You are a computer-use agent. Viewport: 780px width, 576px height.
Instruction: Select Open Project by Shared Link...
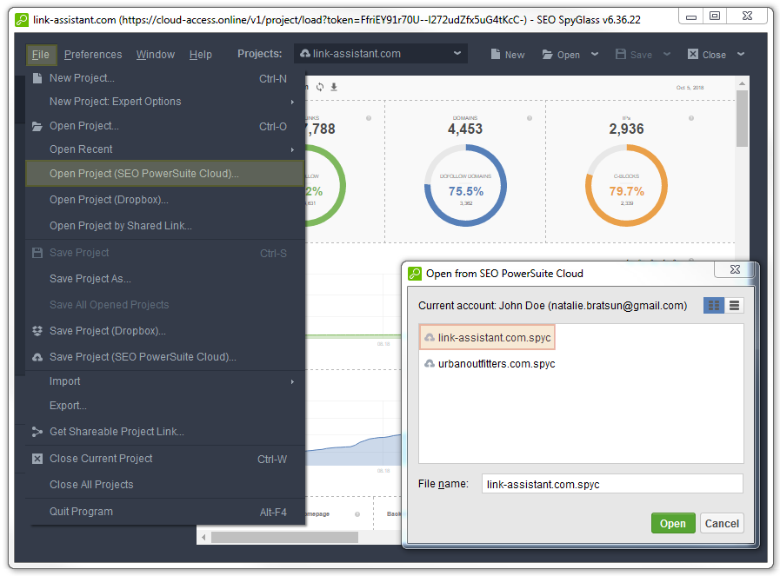164,226
